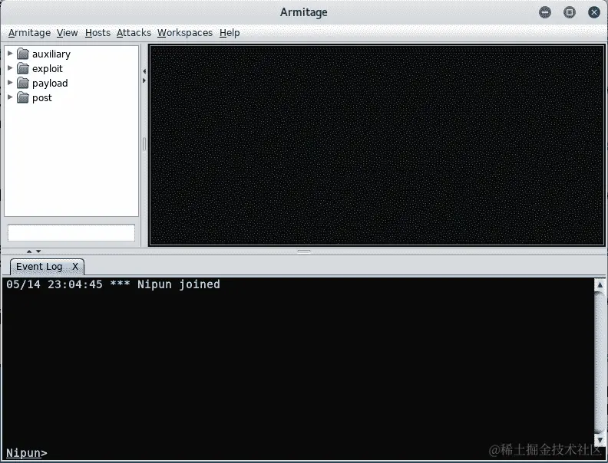Click the up arrow on horizontal splitter
This screenshot has height=463, width=608.
(x=29, y=251)
